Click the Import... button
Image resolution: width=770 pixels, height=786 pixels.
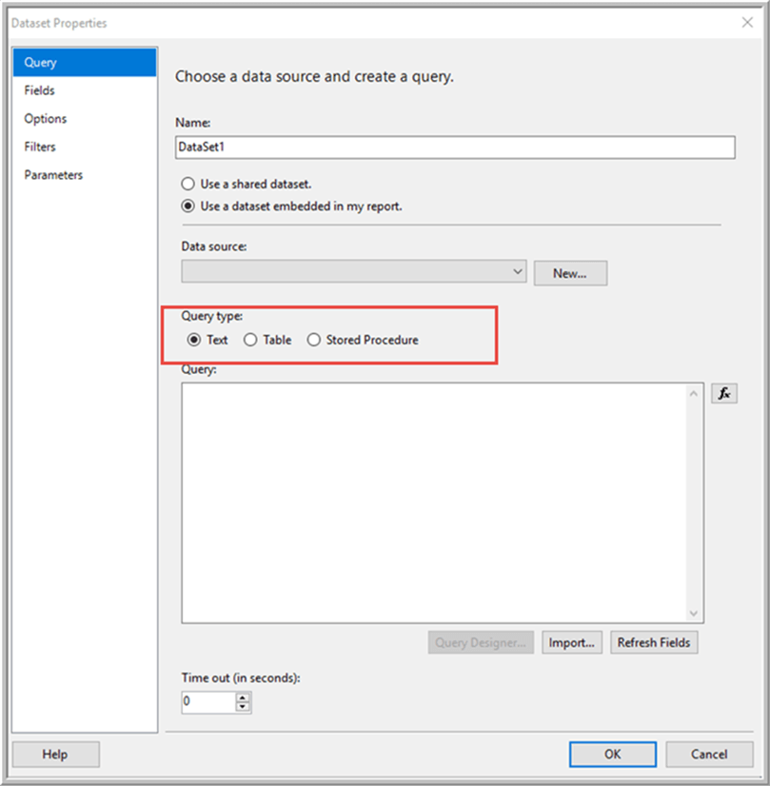[572, 642]
